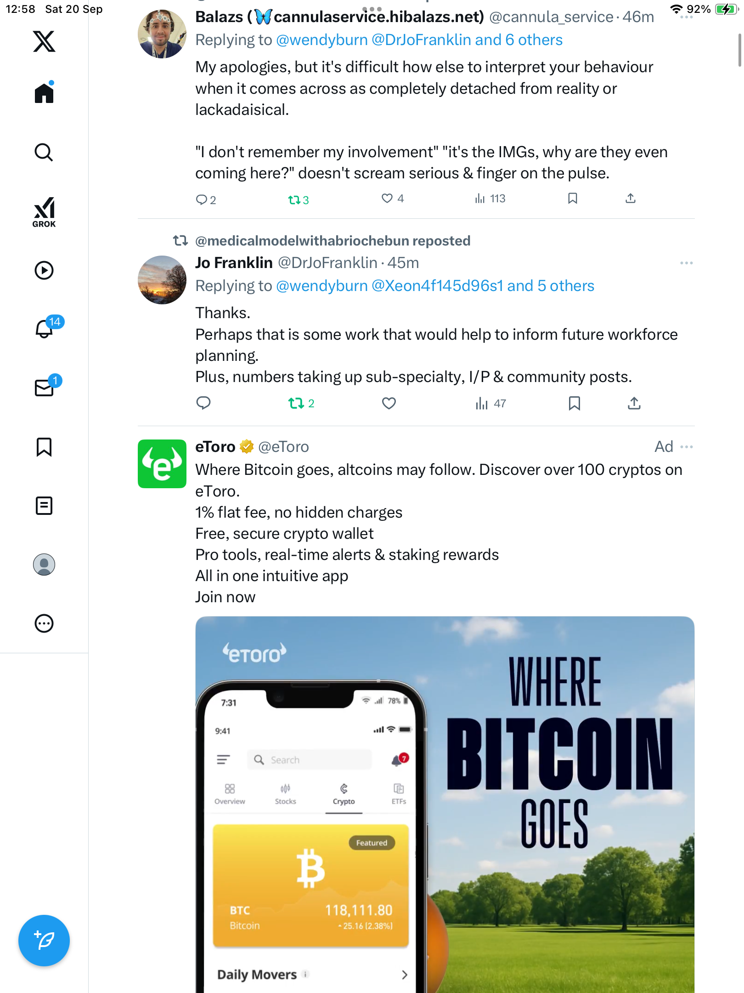Open Grok from the sidebar
Screen dimensions: 744x993
pyautogui.click(x=44, y=212)
